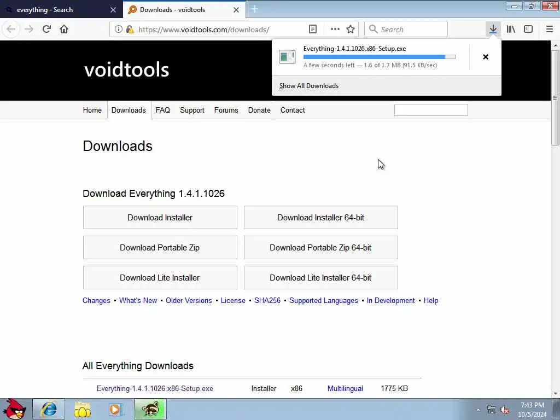This screenshot has height=420, width=560.
Task: Open the Windows Start button
Action: 14,409
